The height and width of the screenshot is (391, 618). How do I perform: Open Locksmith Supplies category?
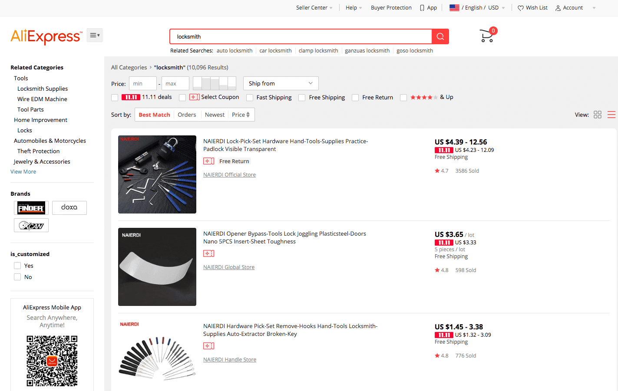pyautogui.click(x=43, y=89)
